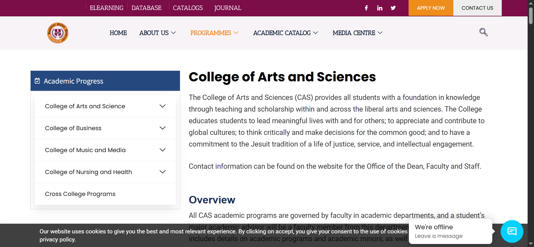Expand College of Arts and Science chevron

(162, 106)
